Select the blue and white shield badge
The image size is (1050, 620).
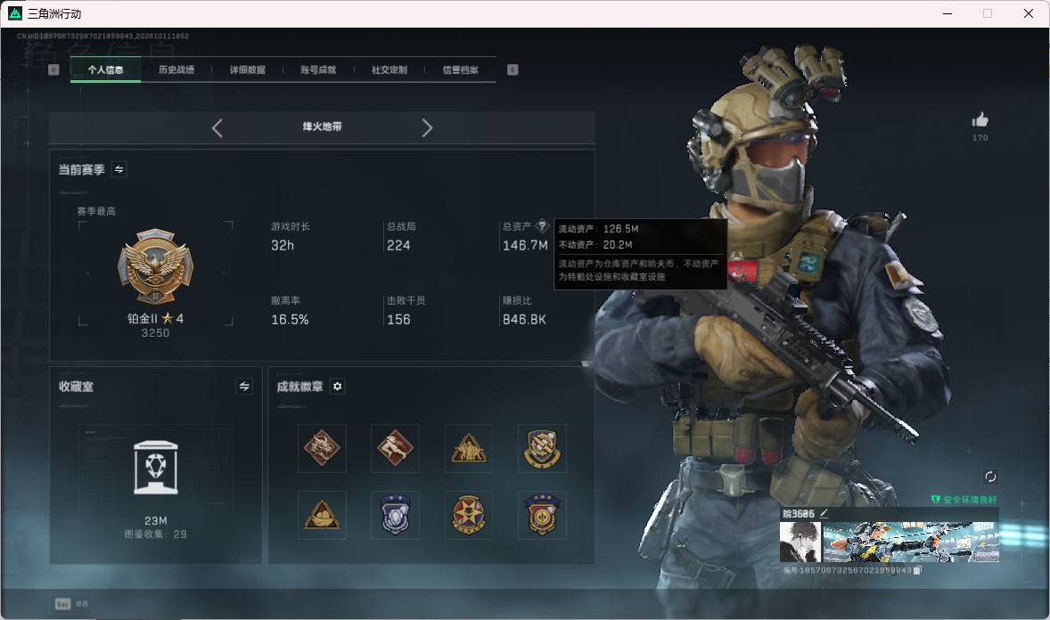[395, 515]
